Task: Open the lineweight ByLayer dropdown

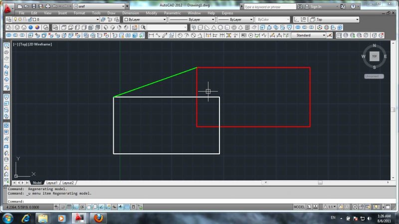Action: tap(235, 19)
